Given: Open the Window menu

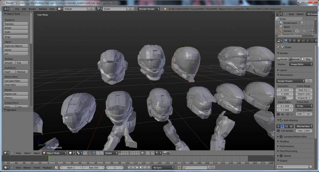Looking at the screenshot, I should coord(43,9).
